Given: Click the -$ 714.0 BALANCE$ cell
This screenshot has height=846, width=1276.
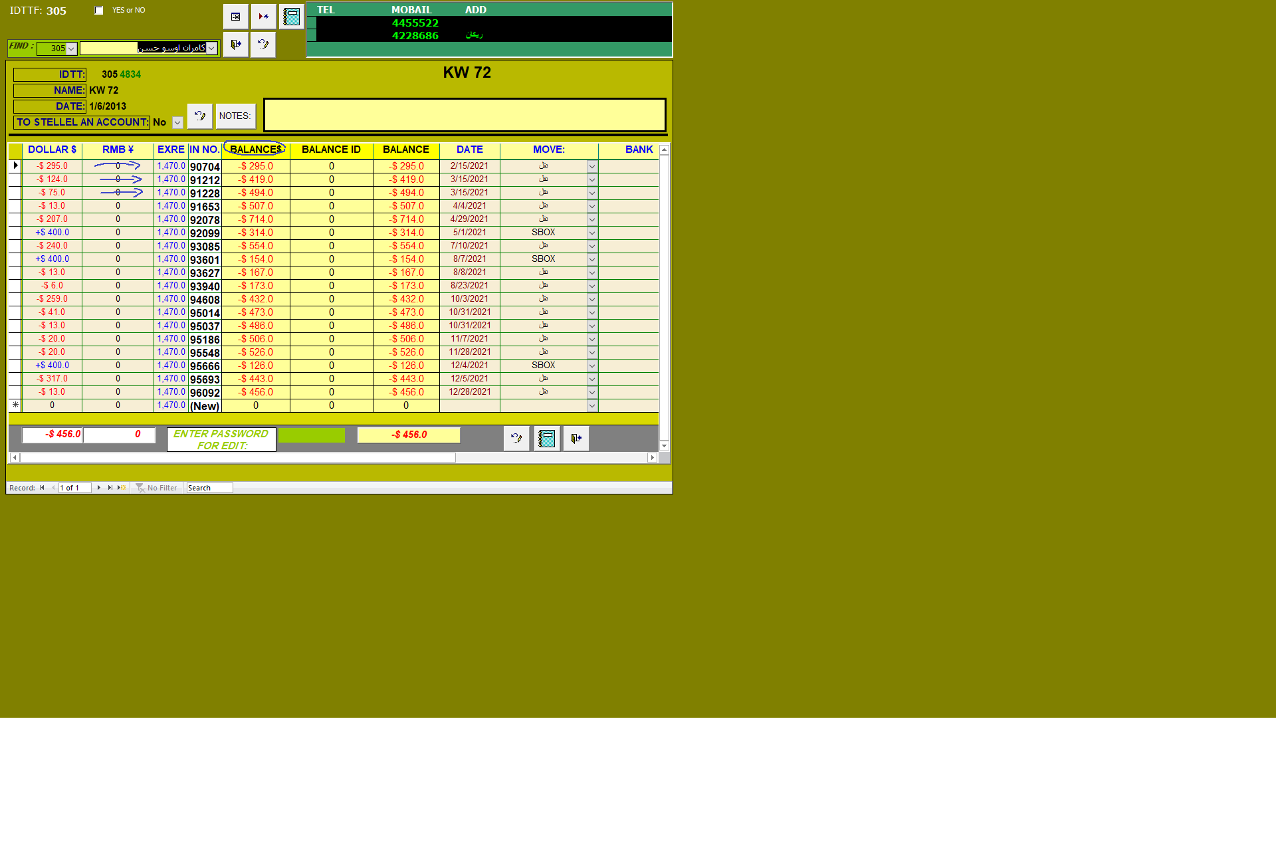Looking at the screenshot, I should click(x=256, y=219).
